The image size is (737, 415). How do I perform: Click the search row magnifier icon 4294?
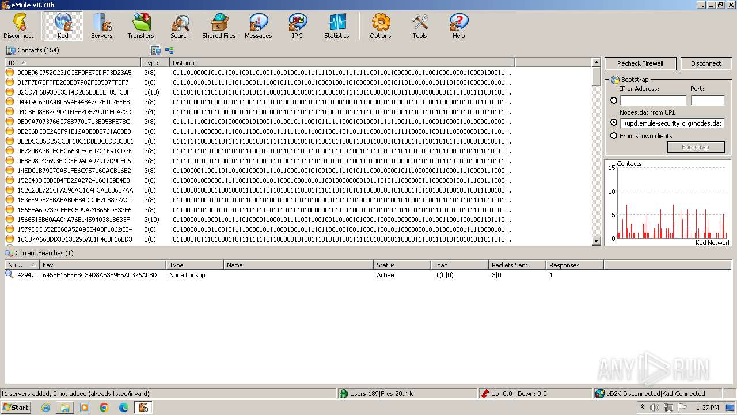[x=10, y=275]
